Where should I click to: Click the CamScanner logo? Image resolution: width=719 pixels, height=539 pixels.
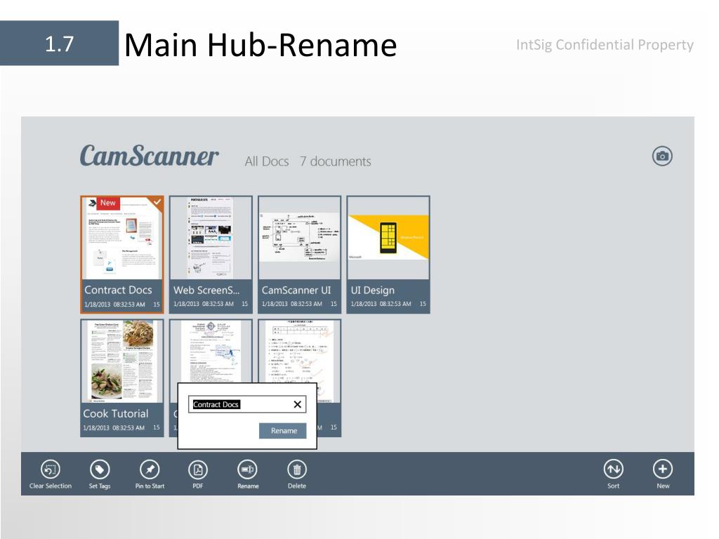pyautogui.click(x=149, y=156)
